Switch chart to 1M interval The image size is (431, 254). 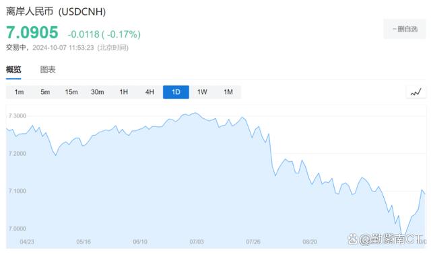[x=228, y=92]
